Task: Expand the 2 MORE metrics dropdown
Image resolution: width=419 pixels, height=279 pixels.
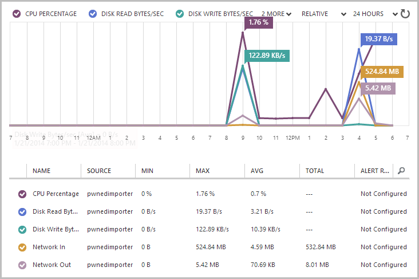Action: tap(276, 14)
